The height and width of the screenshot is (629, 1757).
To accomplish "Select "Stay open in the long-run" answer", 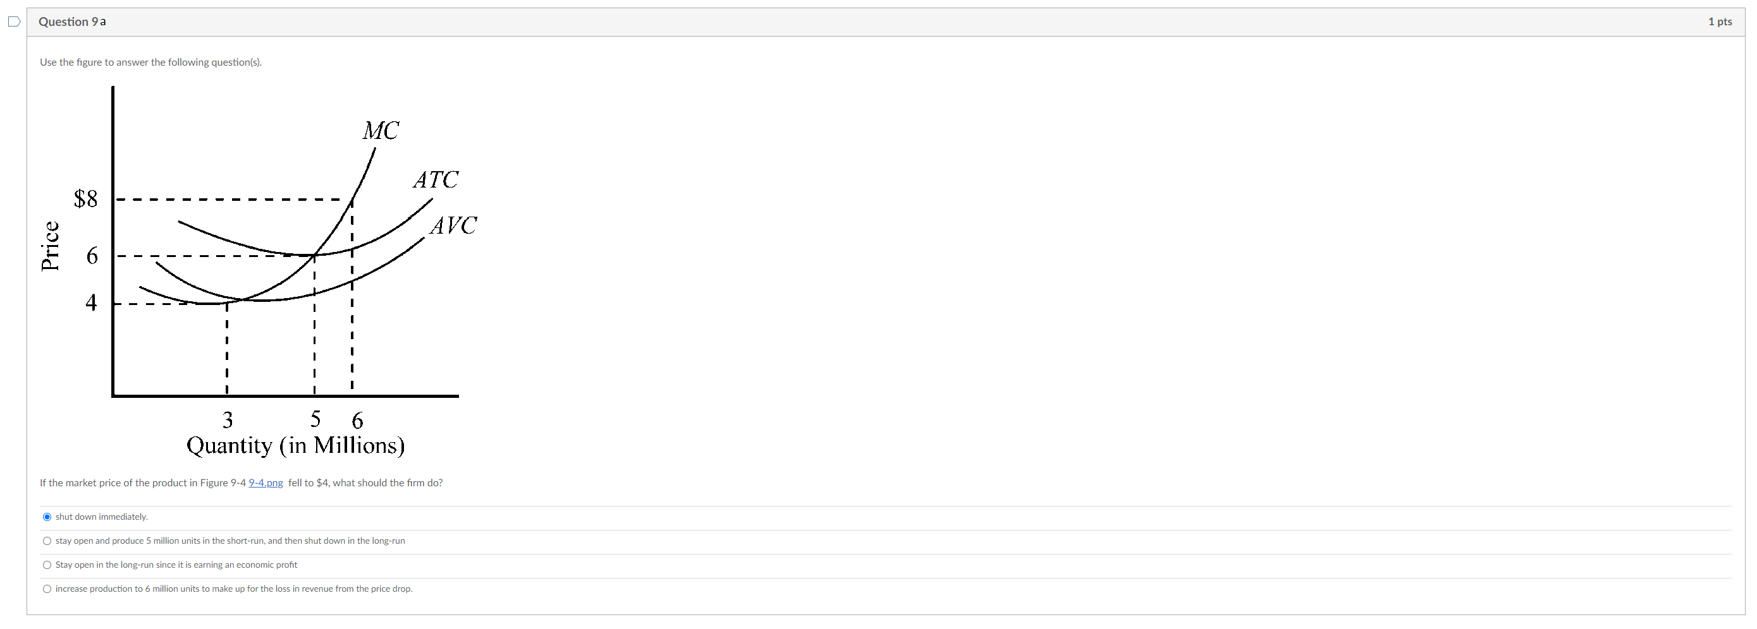I will point(47,564).
